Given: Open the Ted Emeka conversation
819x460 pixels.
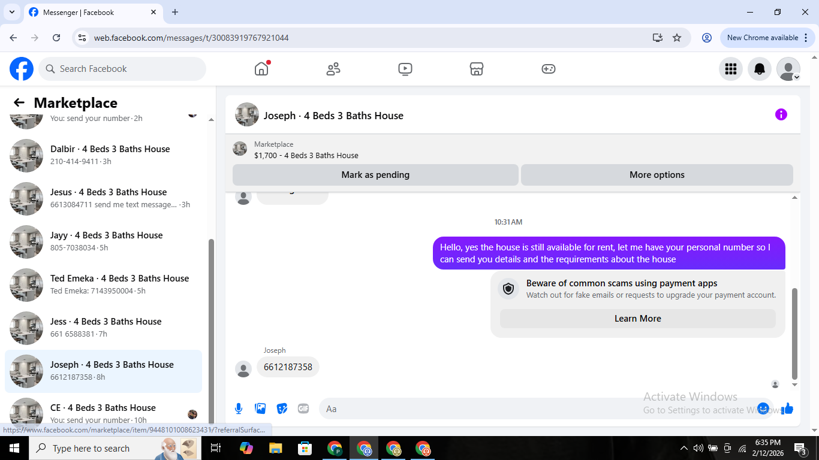Looking at the screenshot, I should point(103,285).
